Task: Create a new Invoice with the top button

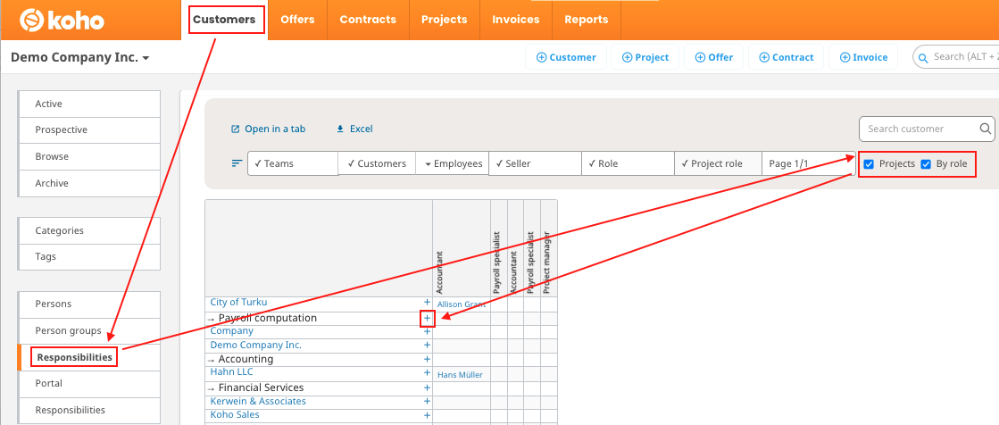Action: (863, 57)
